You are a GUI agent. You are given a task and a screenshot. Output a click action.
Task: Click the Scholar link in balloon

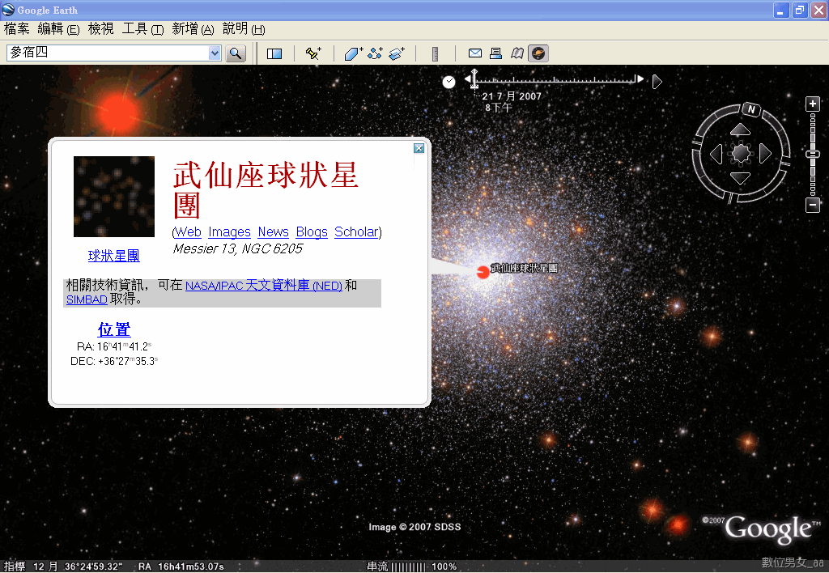tap(356, 231)
